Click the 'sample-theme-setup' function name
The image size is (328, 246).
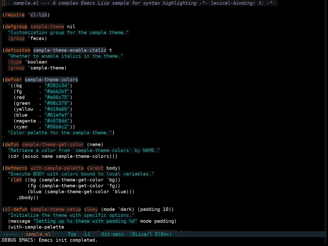56,209
